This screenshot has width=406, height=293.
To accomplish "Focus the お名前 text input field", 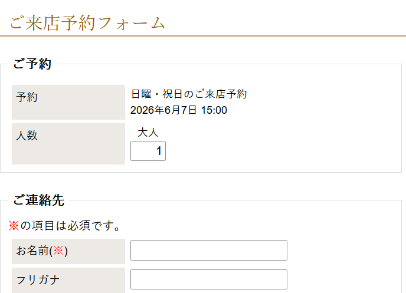I will click(x=208, y=250).
